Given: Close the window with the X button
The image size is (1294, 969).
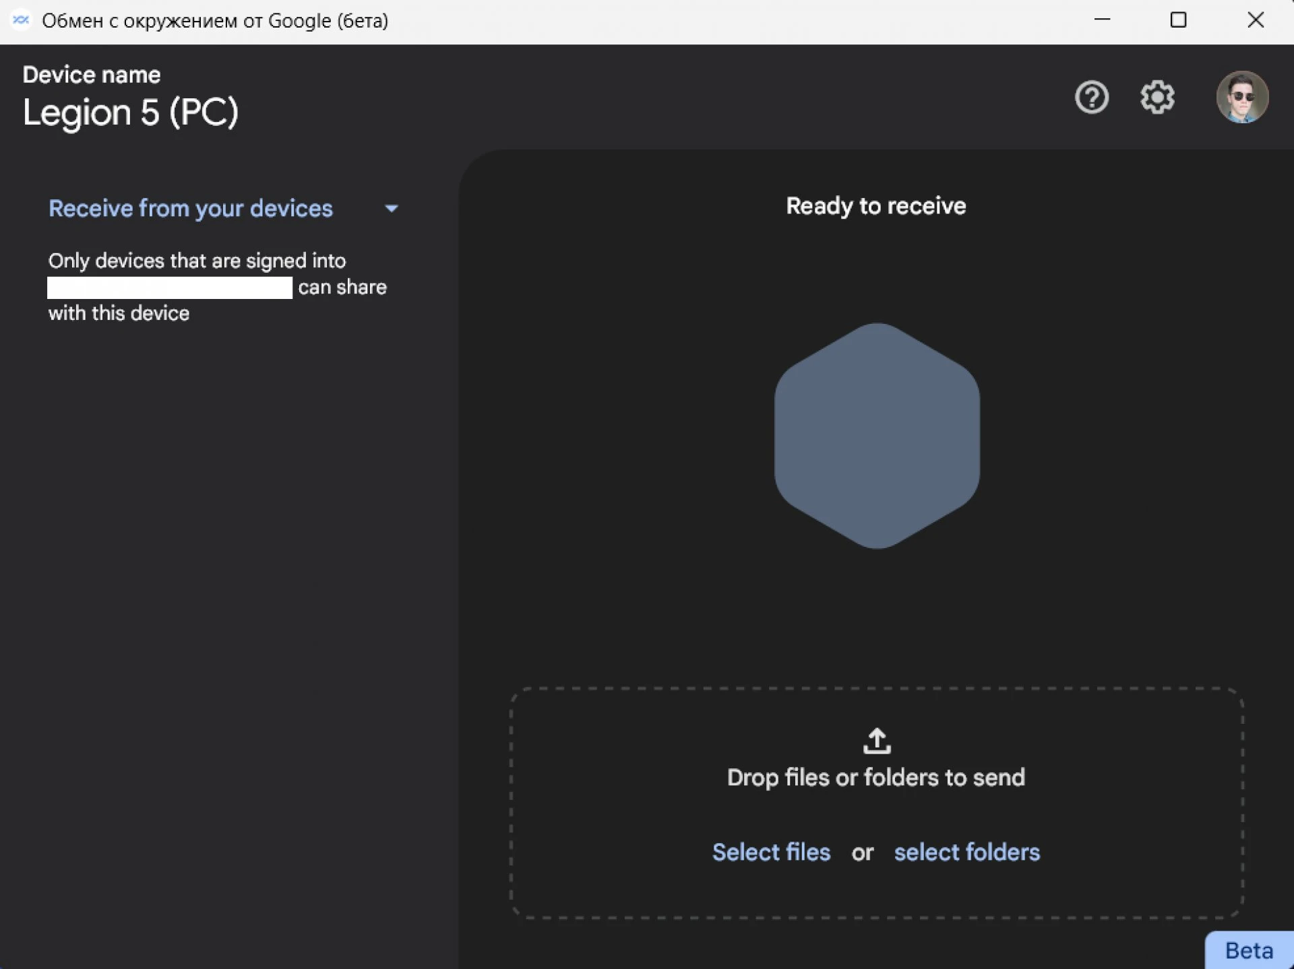Looking at the screenshot, I should [x=1255, y=20].
